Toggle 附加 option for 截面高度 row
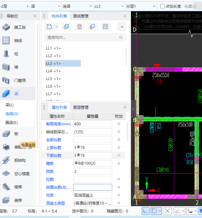The width and height of the screenshot is (202, 218). (119, 124)
